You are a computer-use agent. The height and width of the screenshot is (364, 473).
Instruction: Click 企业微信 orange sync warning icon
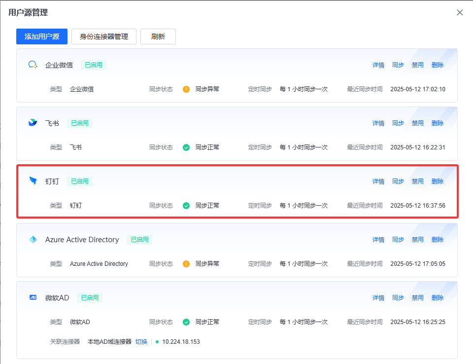(x=186, y=89)
